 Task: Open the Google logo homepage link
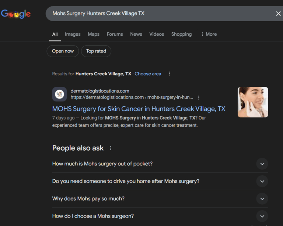point(16,14)
